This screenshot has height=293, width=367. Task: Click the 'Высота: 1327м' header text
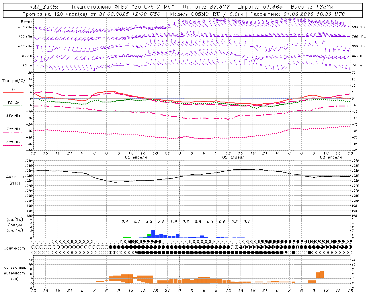(312, 7)
